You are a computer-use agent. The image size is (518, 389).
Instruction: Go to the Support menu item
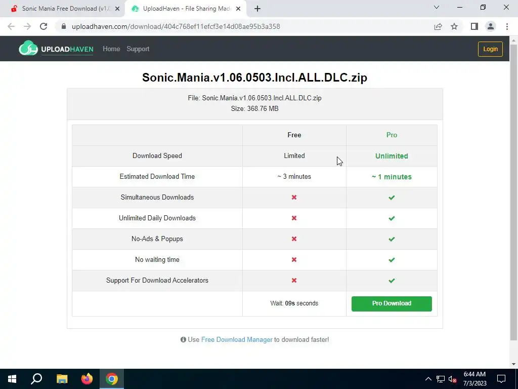[138, 49]
